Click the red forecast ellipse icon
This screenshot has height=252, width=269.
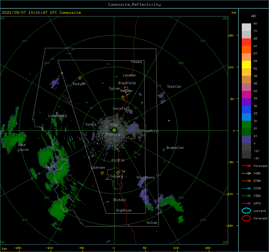click(x=246, y=218)
